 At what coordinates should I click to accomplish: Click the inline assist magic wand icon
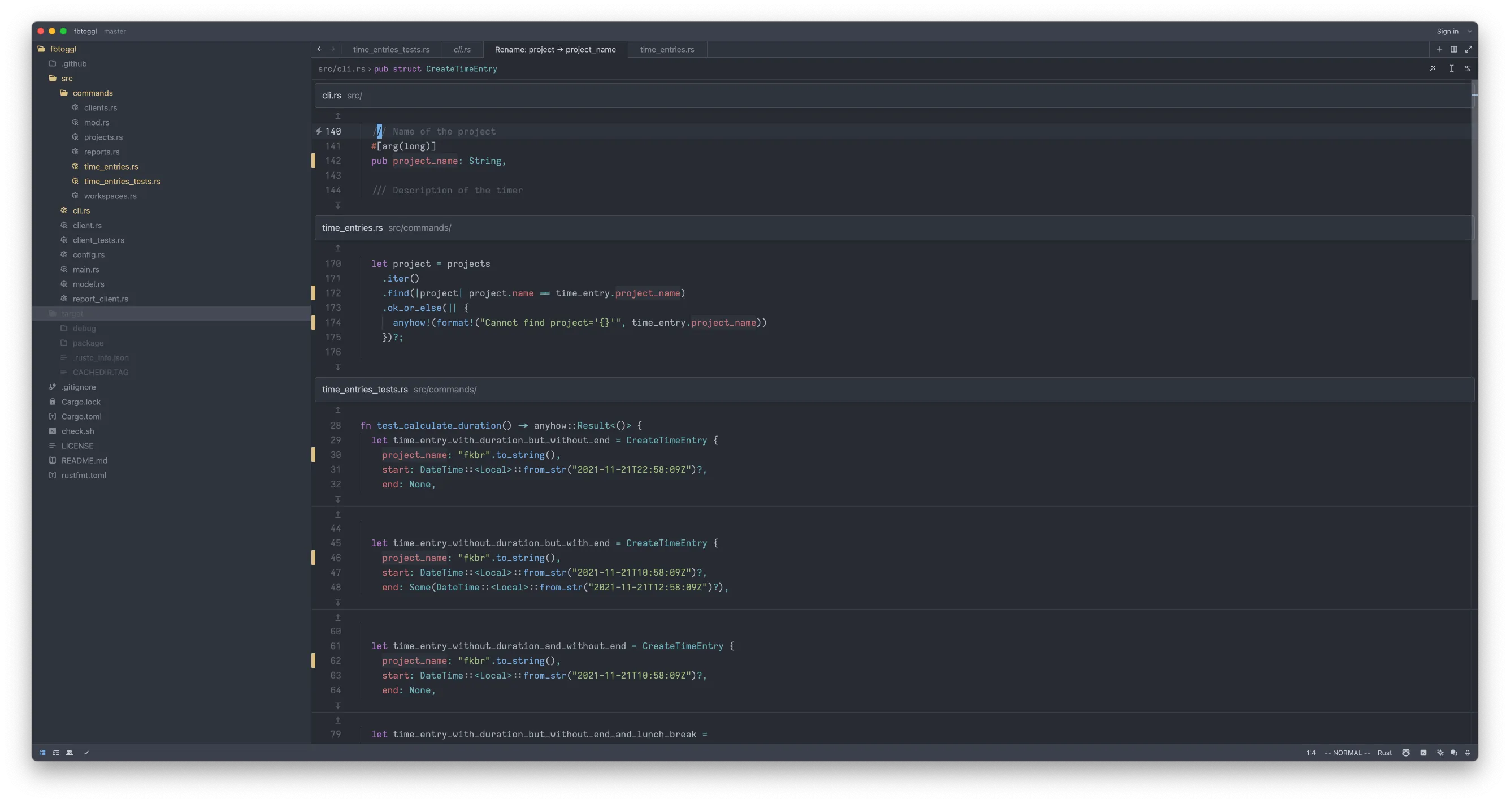1433,68
